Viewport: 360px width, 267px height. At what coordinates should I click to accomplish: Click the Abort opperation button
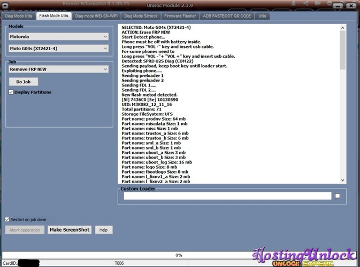[25, 230]
